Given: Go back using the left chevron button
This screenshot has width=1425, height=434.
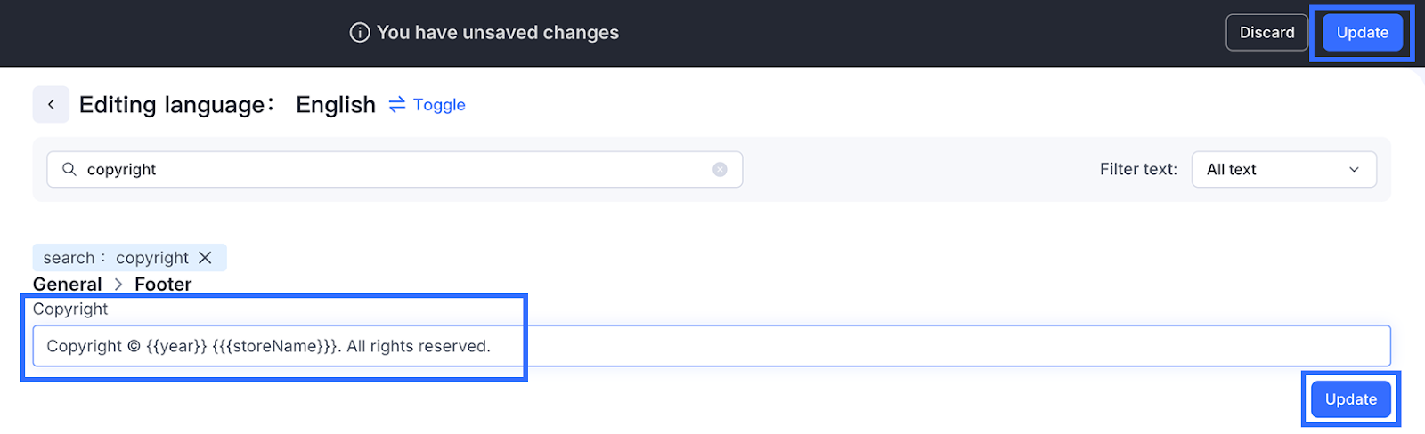Looking at the screenshot, I should [x=52, y=105].
